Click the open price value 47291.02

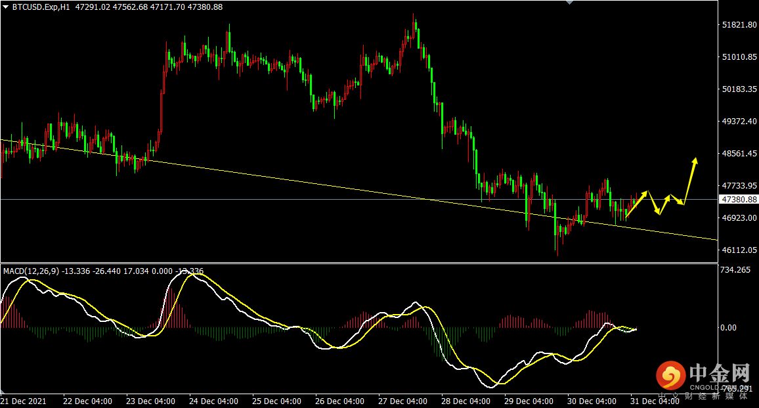(93, 7)
